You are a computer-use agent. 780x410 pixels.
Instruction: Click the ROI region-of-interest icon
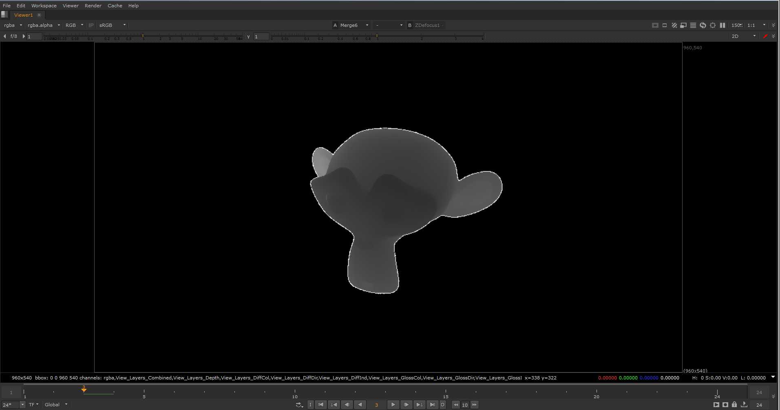click(665, 25)
